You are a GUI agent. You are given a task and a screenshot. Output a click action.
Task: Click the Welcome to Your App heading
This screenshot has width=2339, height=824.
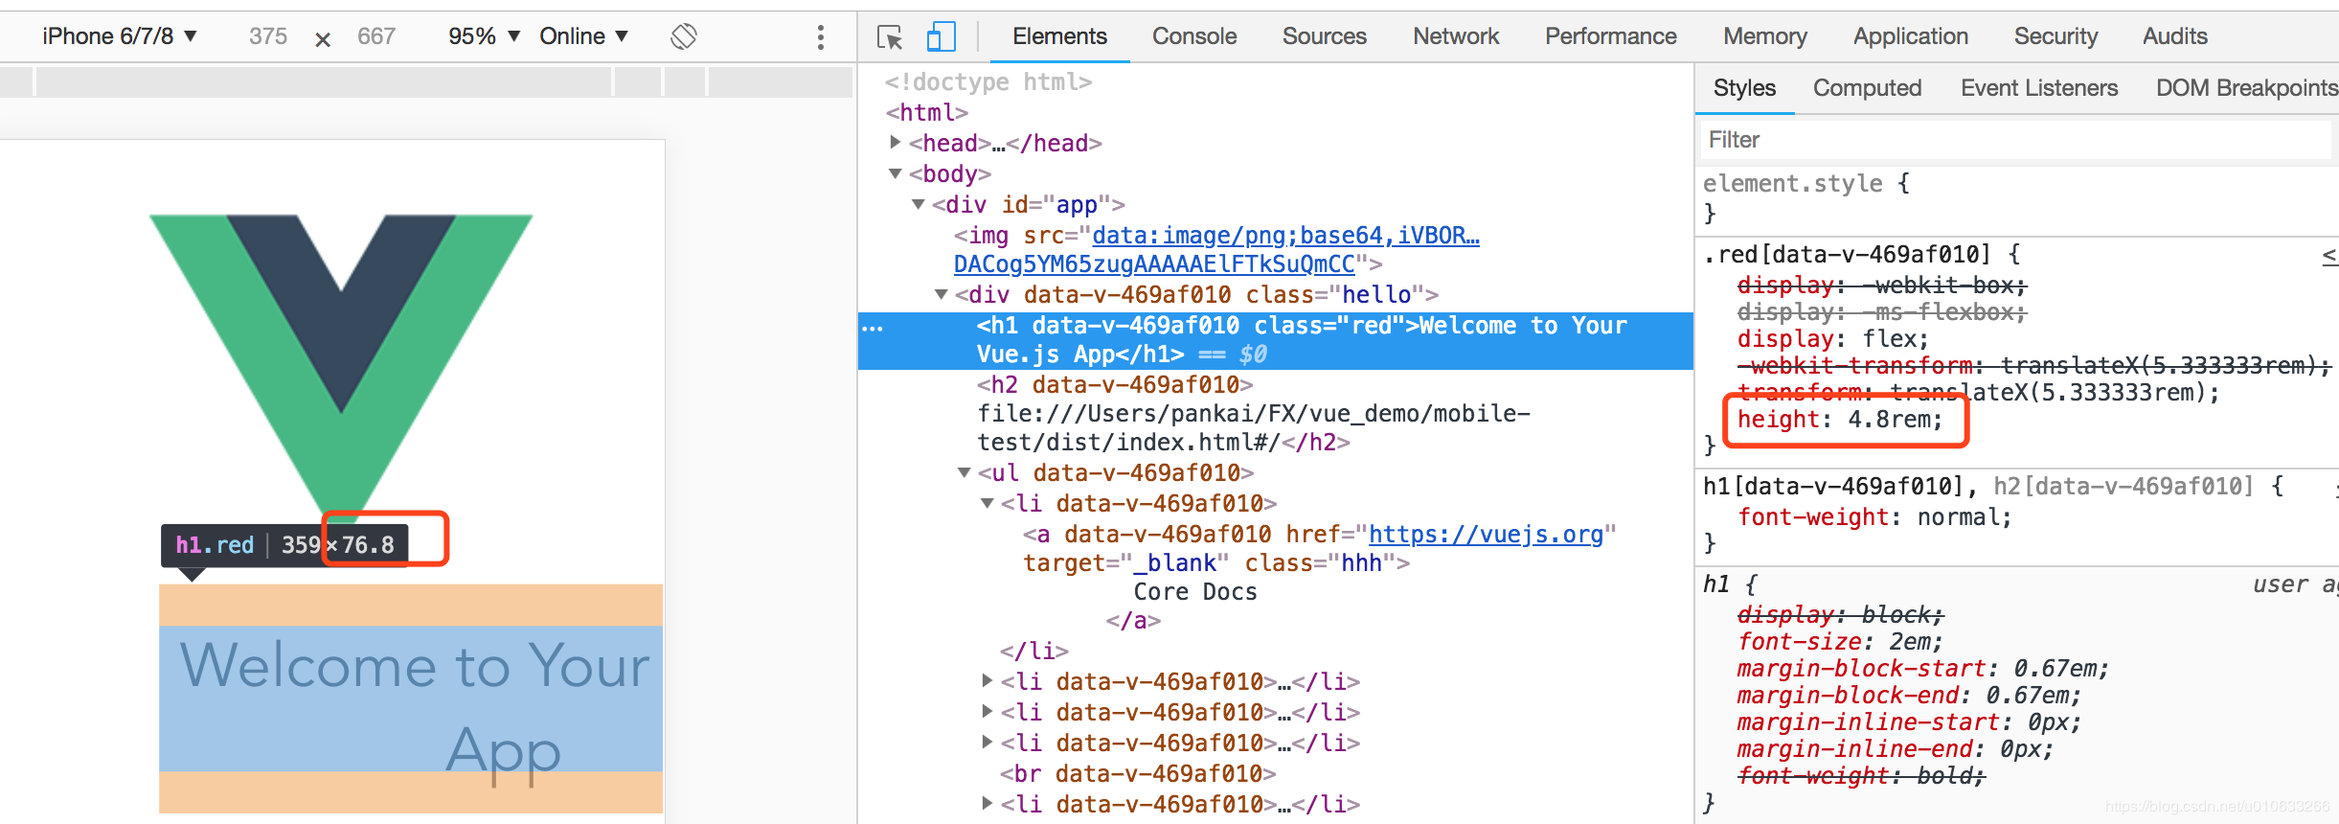click(411, 699)
